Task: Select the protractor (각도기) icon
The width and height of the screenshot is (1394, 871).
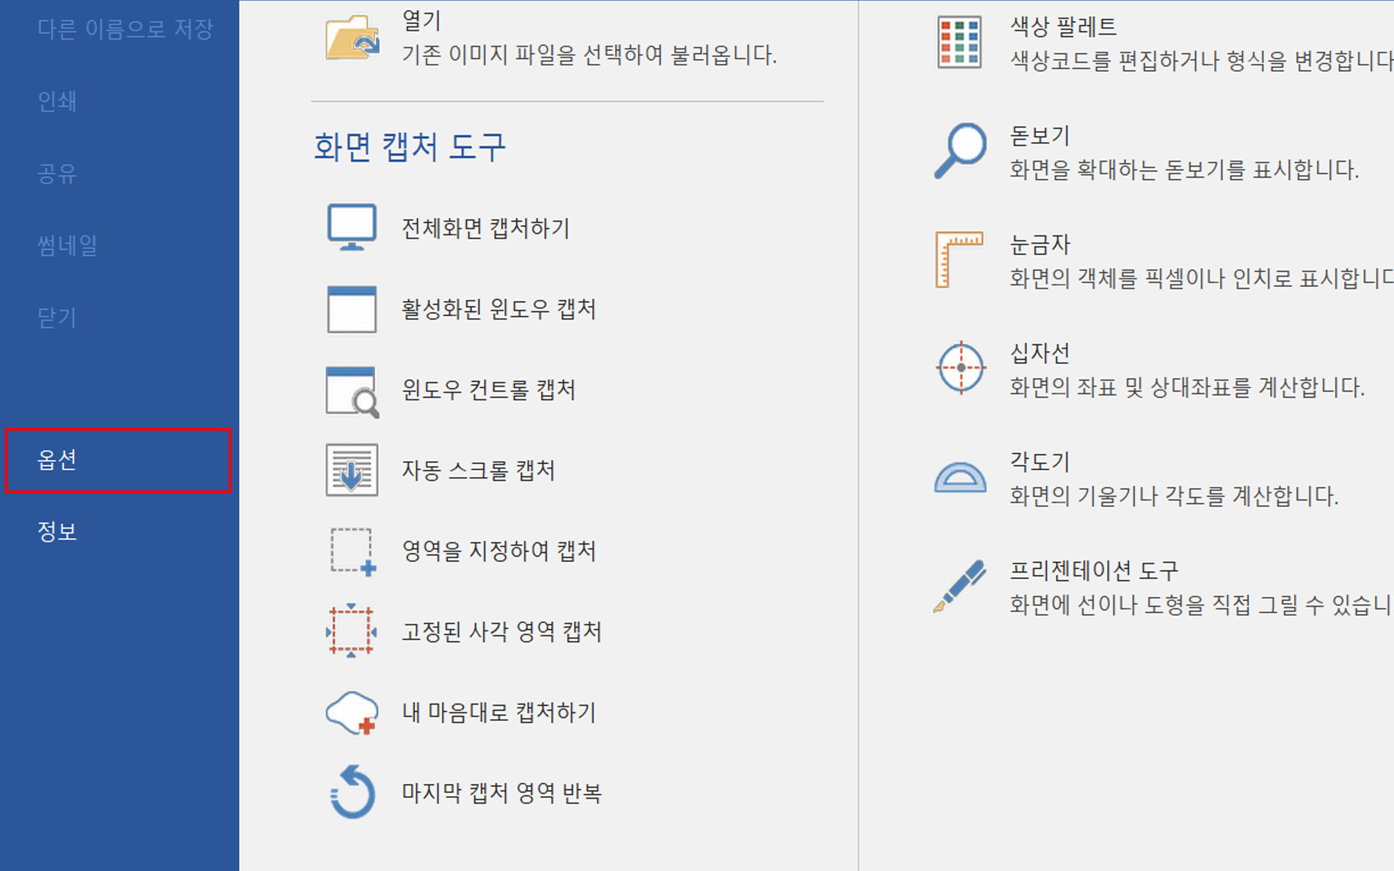Action: pyautogui.click(x=960, y=478)
